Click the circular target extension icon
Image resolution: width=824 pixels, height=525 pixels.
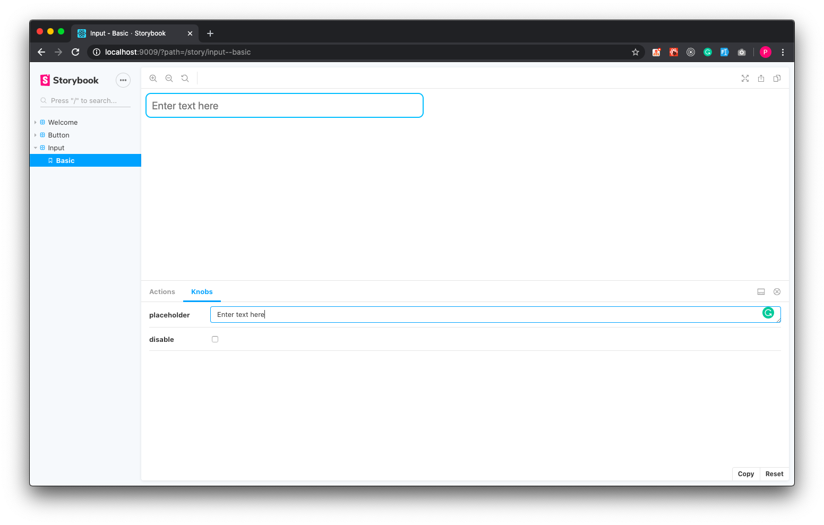[x=690, y=52]
